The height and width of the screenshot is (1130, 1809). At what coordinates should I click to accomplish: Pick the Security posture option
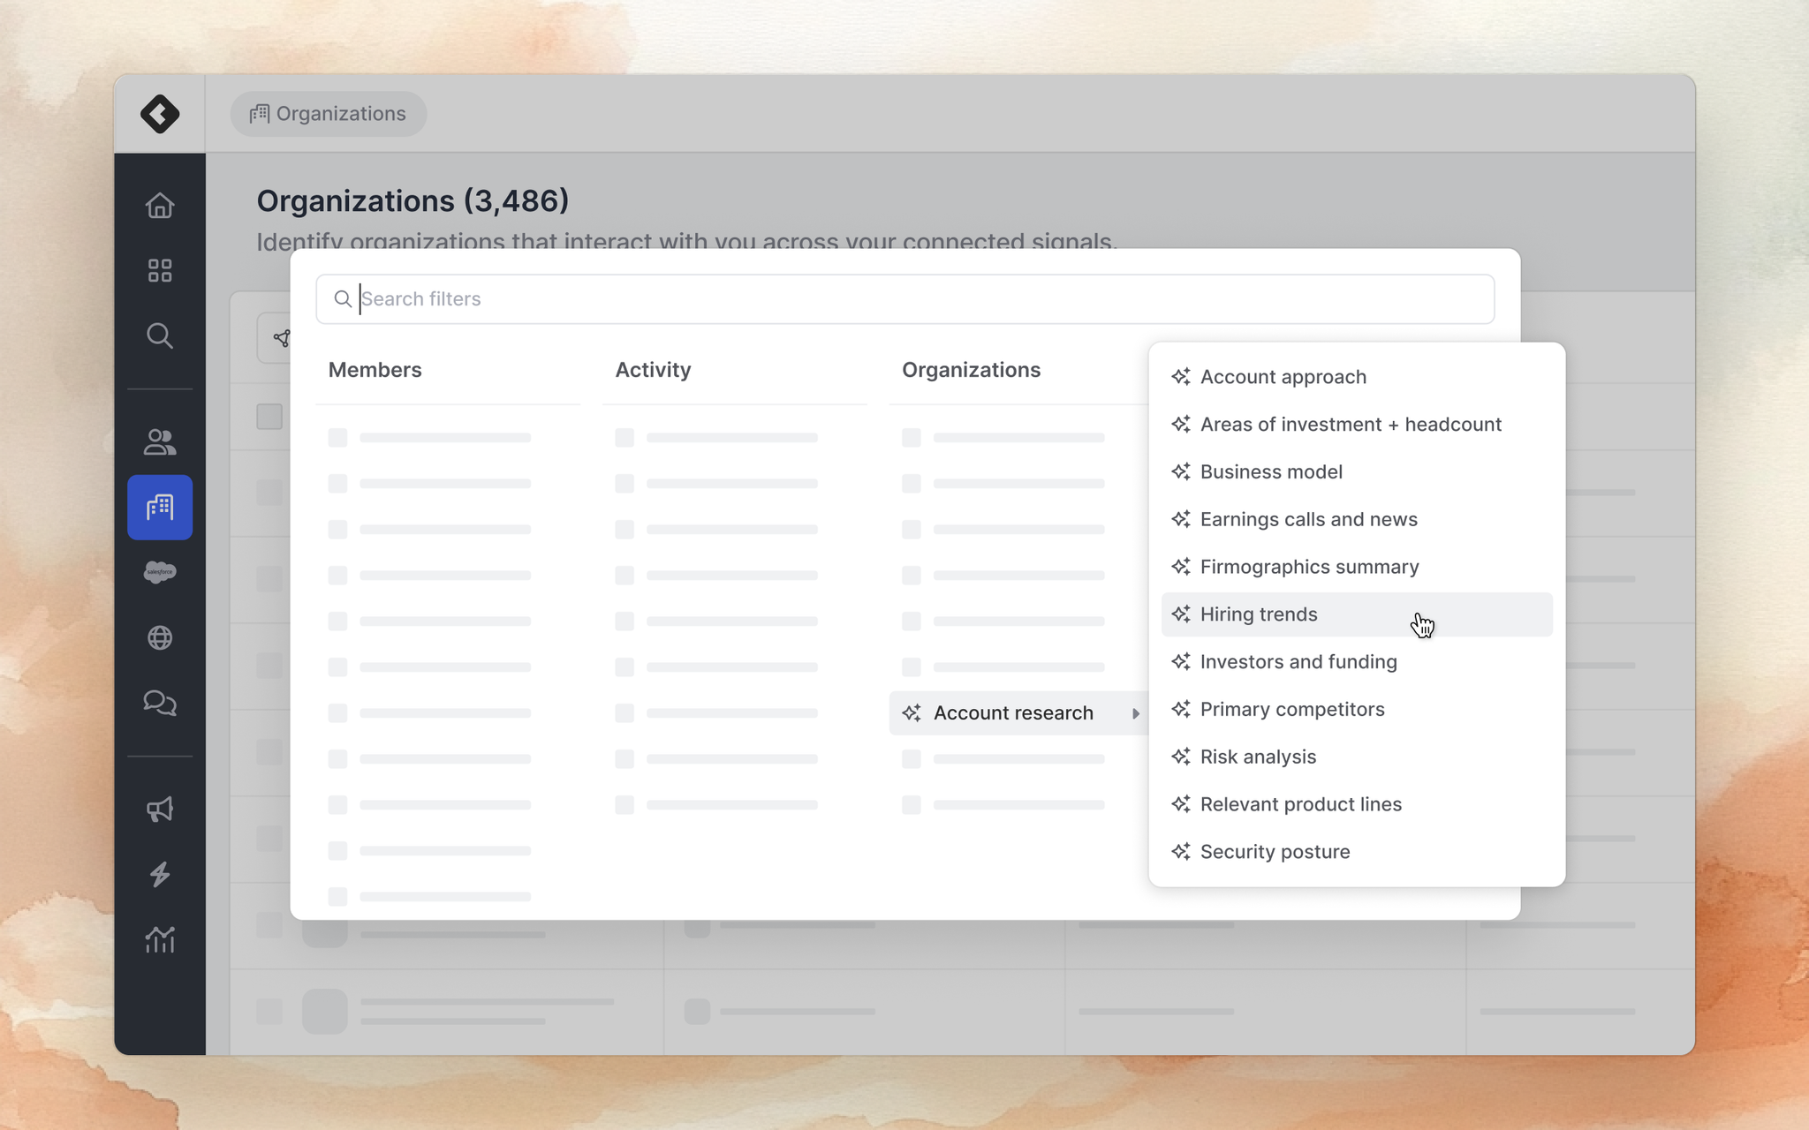[x=1275, y=852]
